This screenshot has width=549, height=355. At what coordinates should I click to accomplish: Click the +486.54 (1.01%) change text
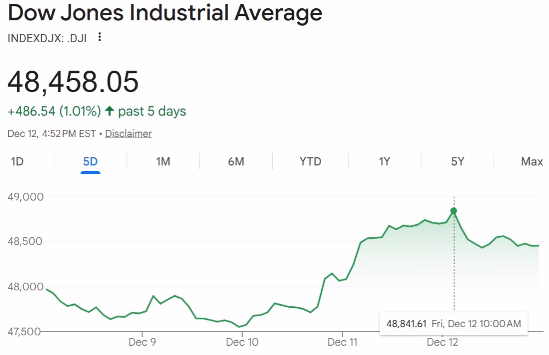pyautogui.click(x=54, y=112)
